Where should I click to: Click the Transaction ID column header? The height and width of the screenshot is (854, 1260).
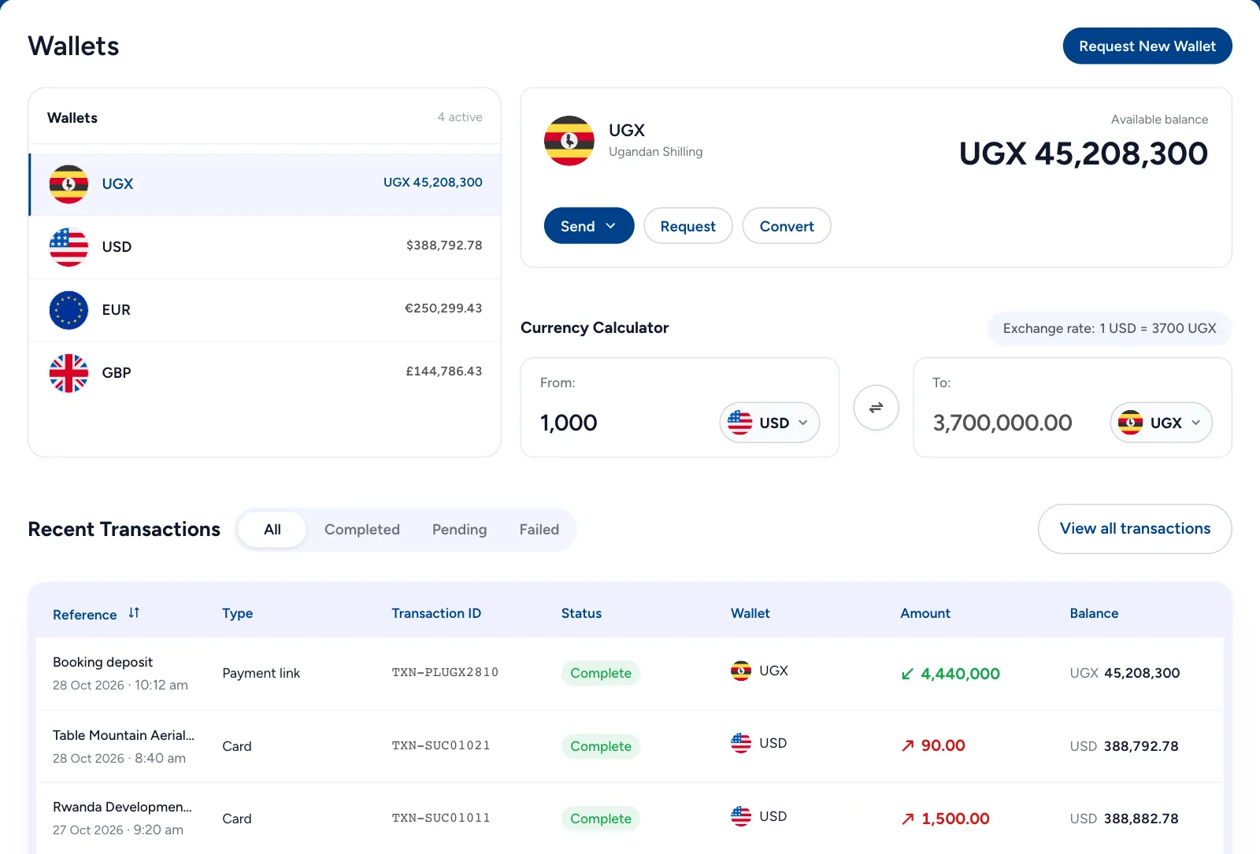click(x=436, y=613)
